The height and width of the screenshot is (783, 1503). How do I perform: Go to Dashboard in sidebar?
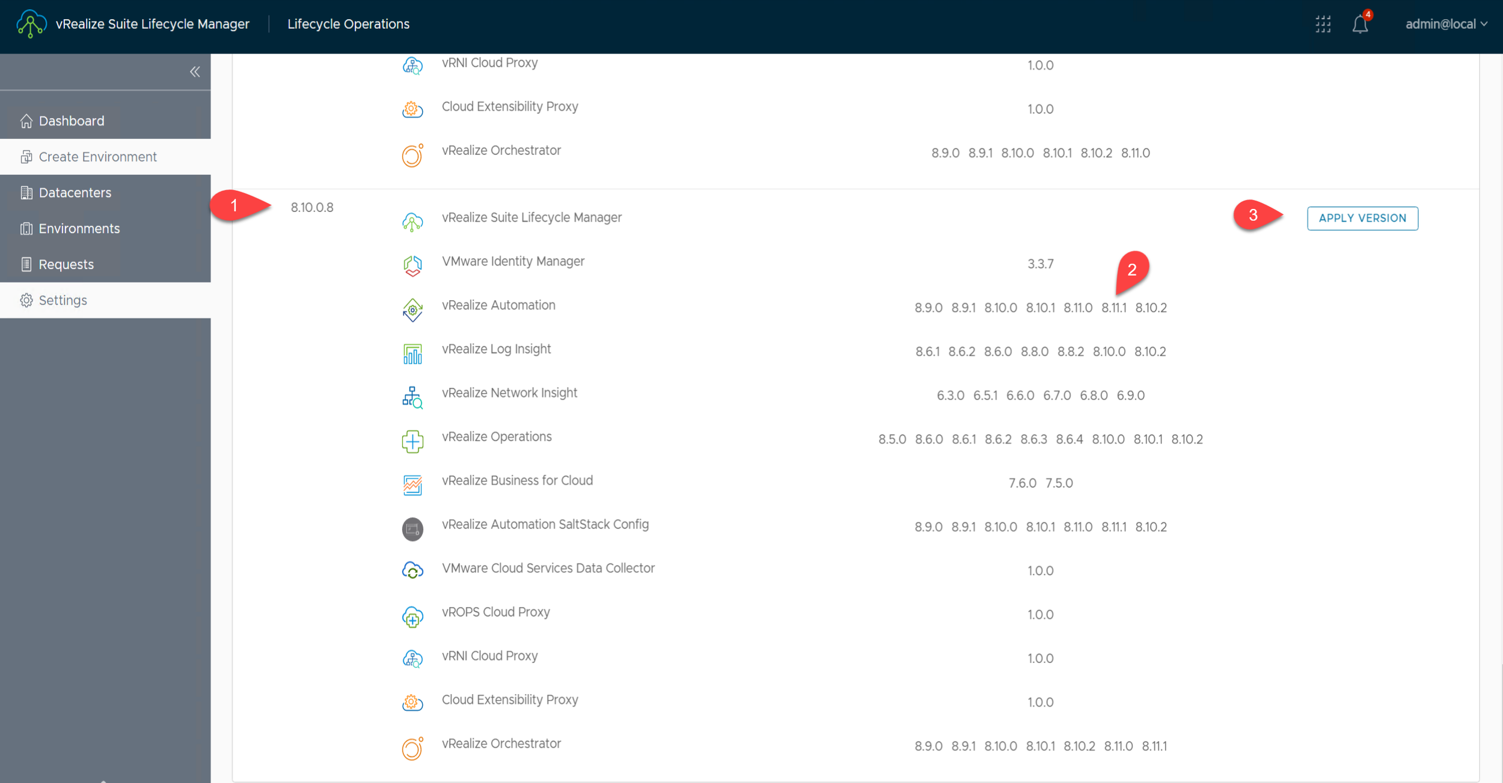point(71,121)
